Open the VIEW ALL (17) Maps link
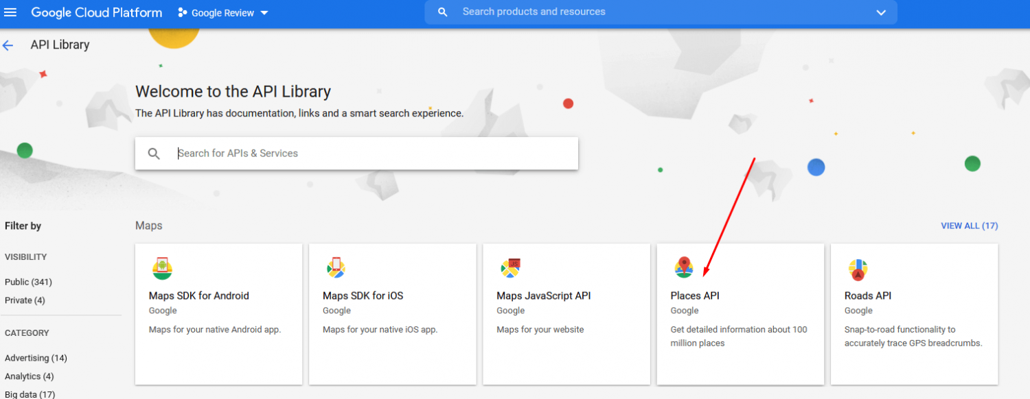Viewport: 1030px width, 399px height. coord(969,225)
